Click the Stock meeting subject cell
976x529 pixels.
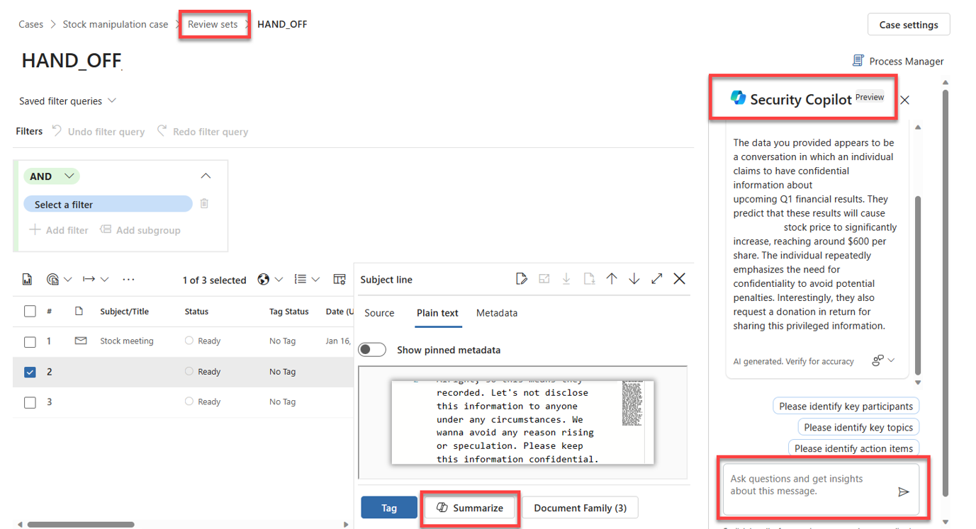[127, 341]
